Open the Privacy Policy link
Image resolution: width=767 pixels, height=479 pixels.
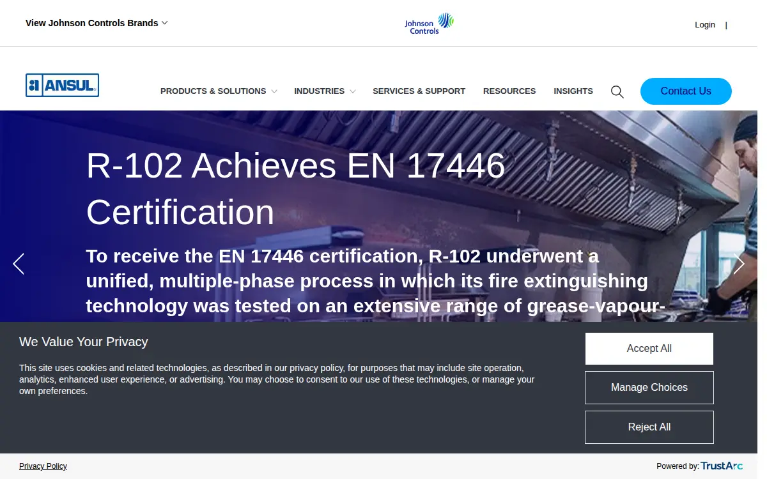pos(43,466)
